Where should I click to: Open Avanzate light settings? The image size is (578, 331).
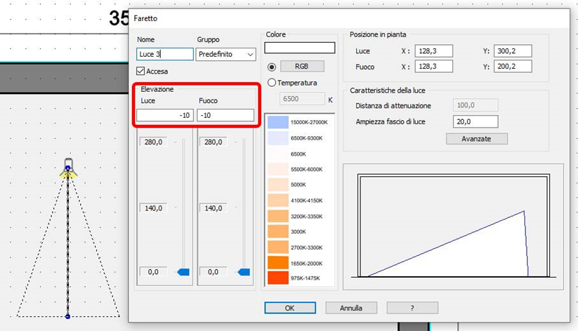click(477, 139)
